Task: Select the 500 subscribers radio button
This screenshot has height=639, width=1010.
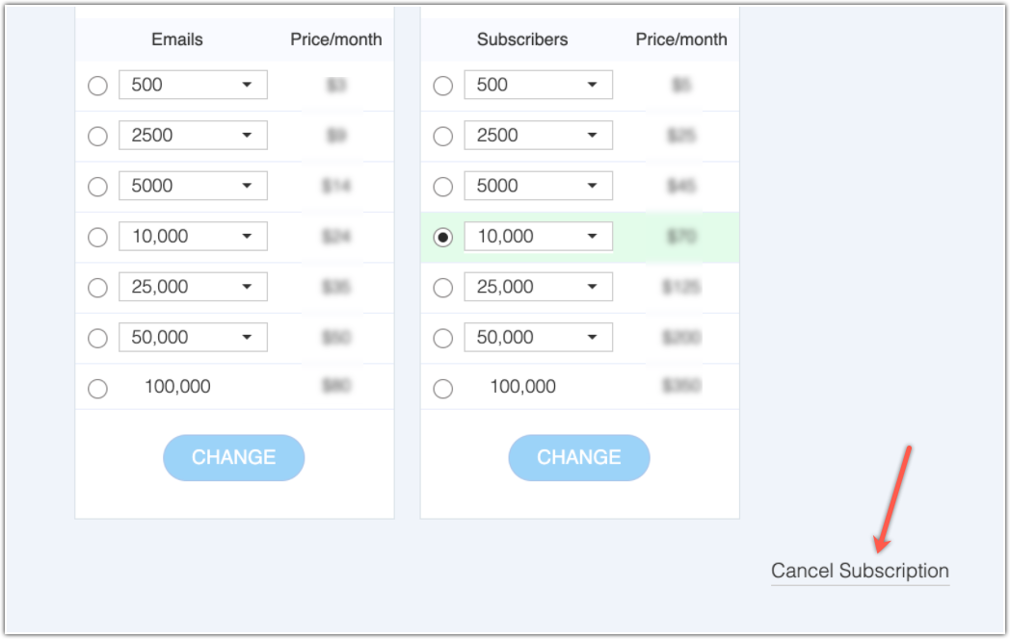Action: (x=442, y=85)
